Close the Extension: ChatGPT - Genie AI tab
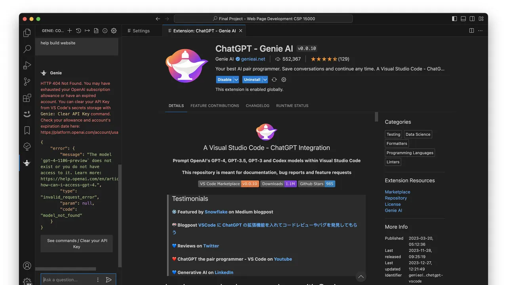Screen dimensions: 507x285 pyautogui.click(x=241, y=30)
